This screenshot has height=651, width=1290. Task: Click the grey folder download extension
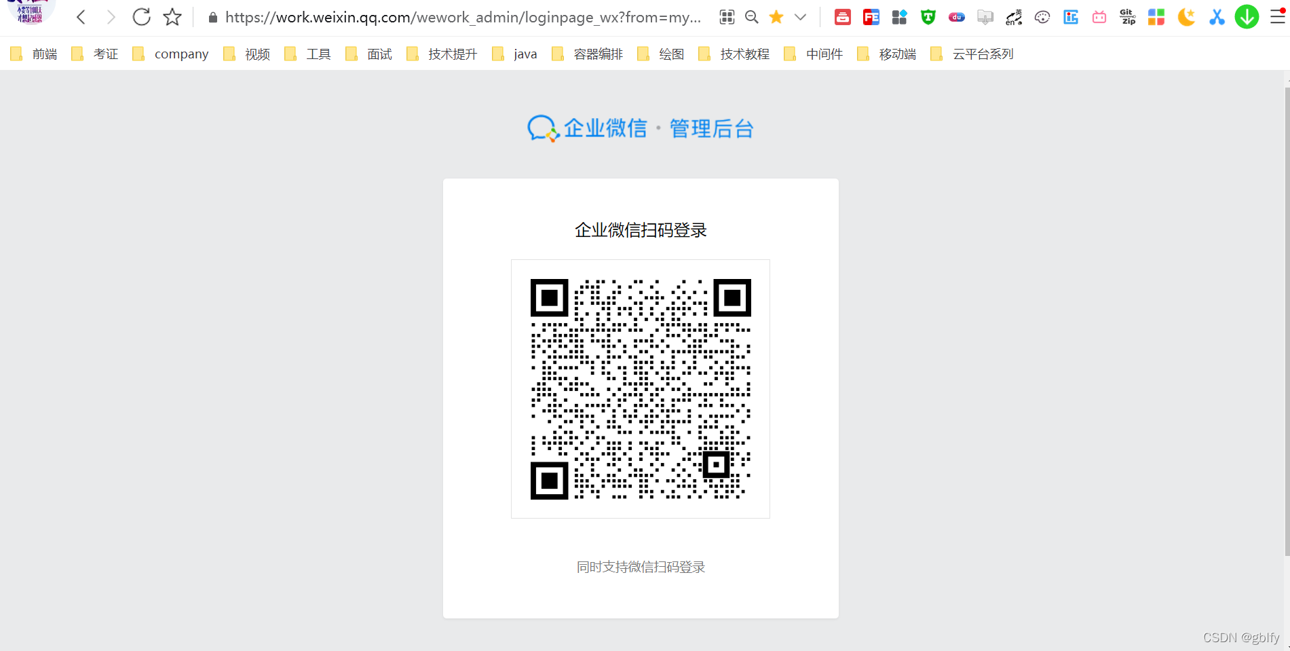click(x=985, y=17)
